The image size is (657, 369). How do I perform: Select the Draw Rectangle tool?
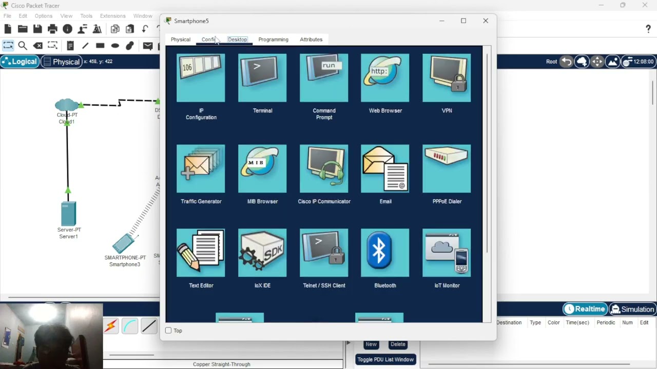coord(100,46)
